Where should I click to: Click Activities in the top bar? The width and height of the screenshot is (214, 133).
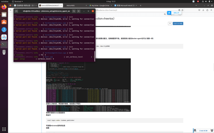click(x=5, y=1)
